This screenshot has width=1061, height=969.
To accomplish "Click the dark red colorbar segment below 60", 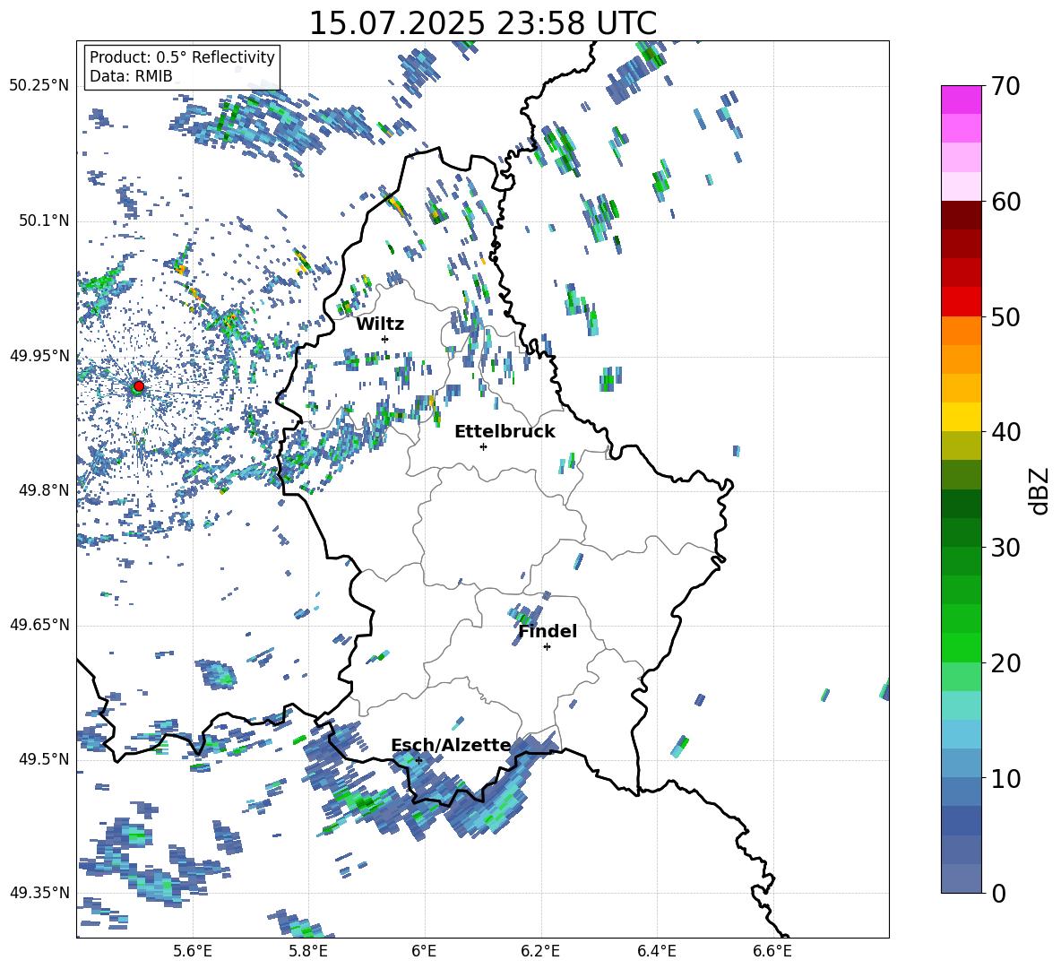I will coord(961,215).
